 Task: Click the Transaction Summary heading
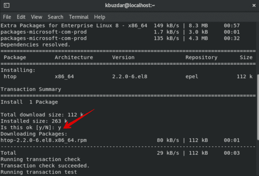coord(31,89)
